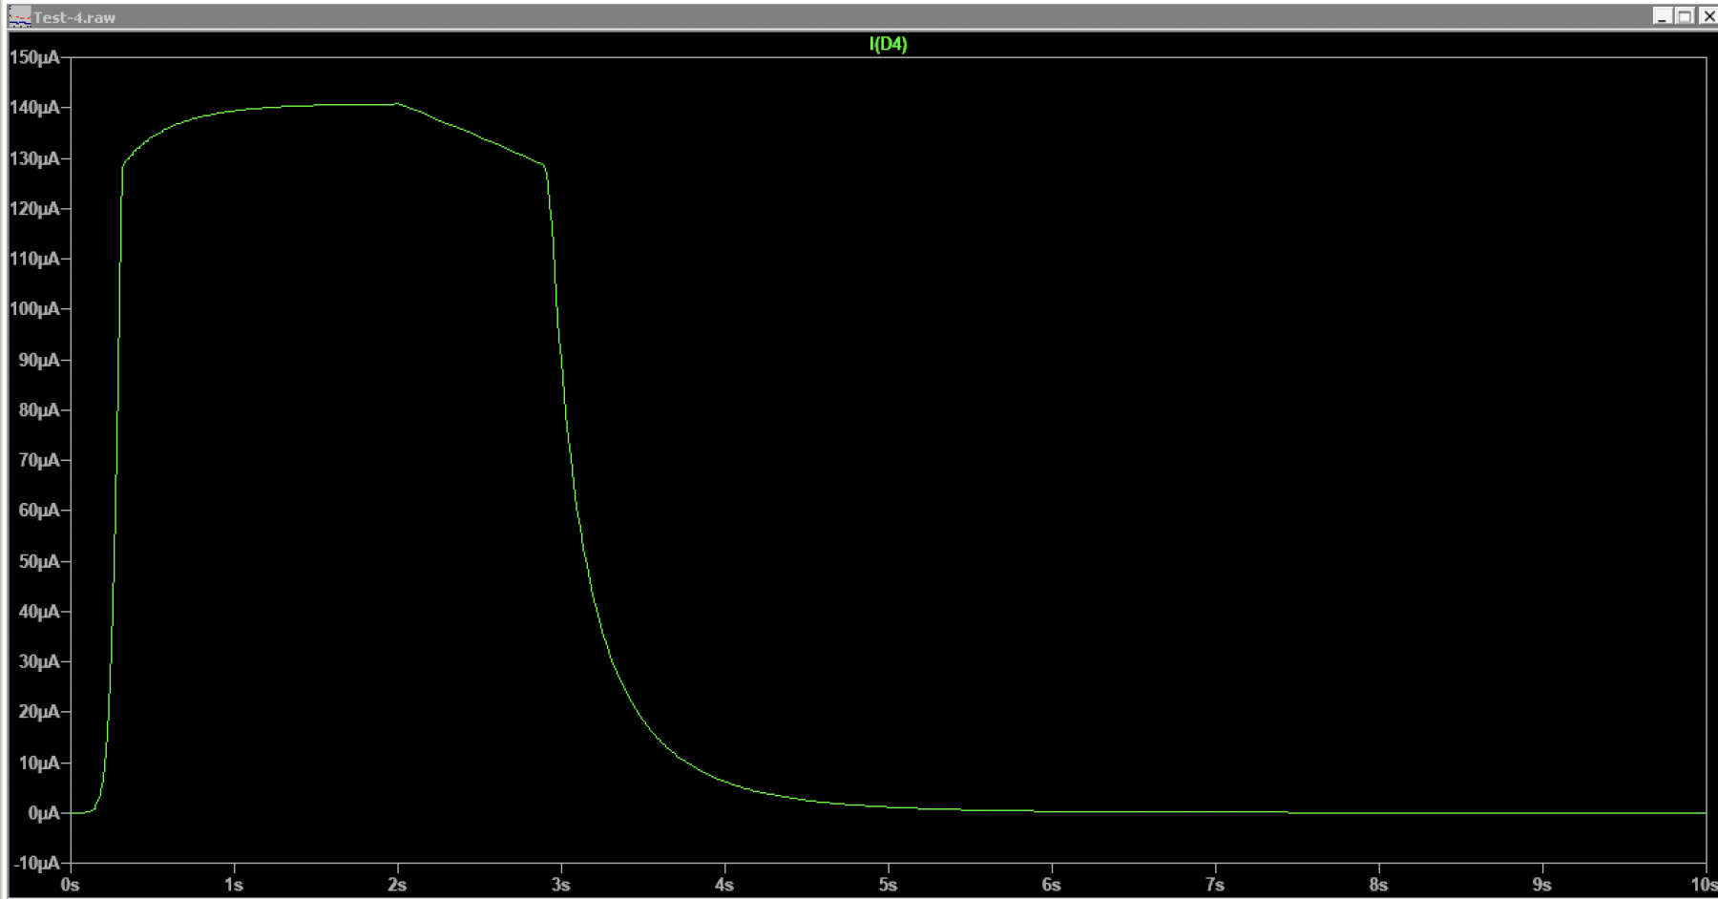Click the 8s time axis label
Image resolution: width=1718 pixels, height=899 pixels.
click(x=1378, y=886)
